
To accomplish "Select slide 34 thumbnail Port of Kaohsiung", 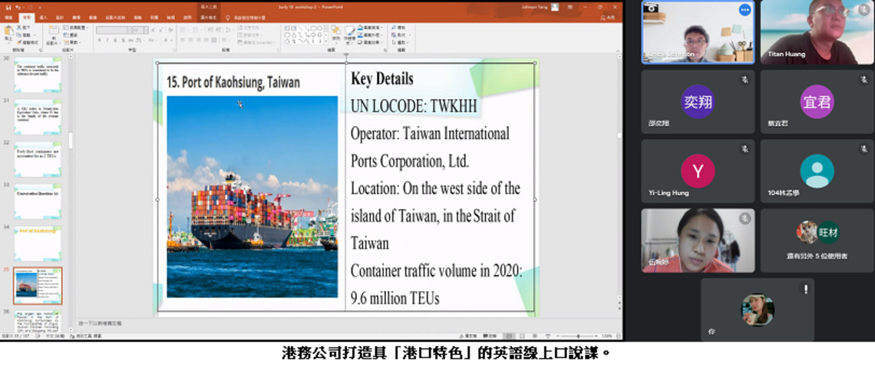I will tap(38, 243).
